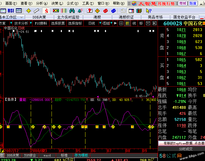The width and height of the screenshot is (205, 161).
Task: Toggle the 移 move button
Action: point(141,23)
